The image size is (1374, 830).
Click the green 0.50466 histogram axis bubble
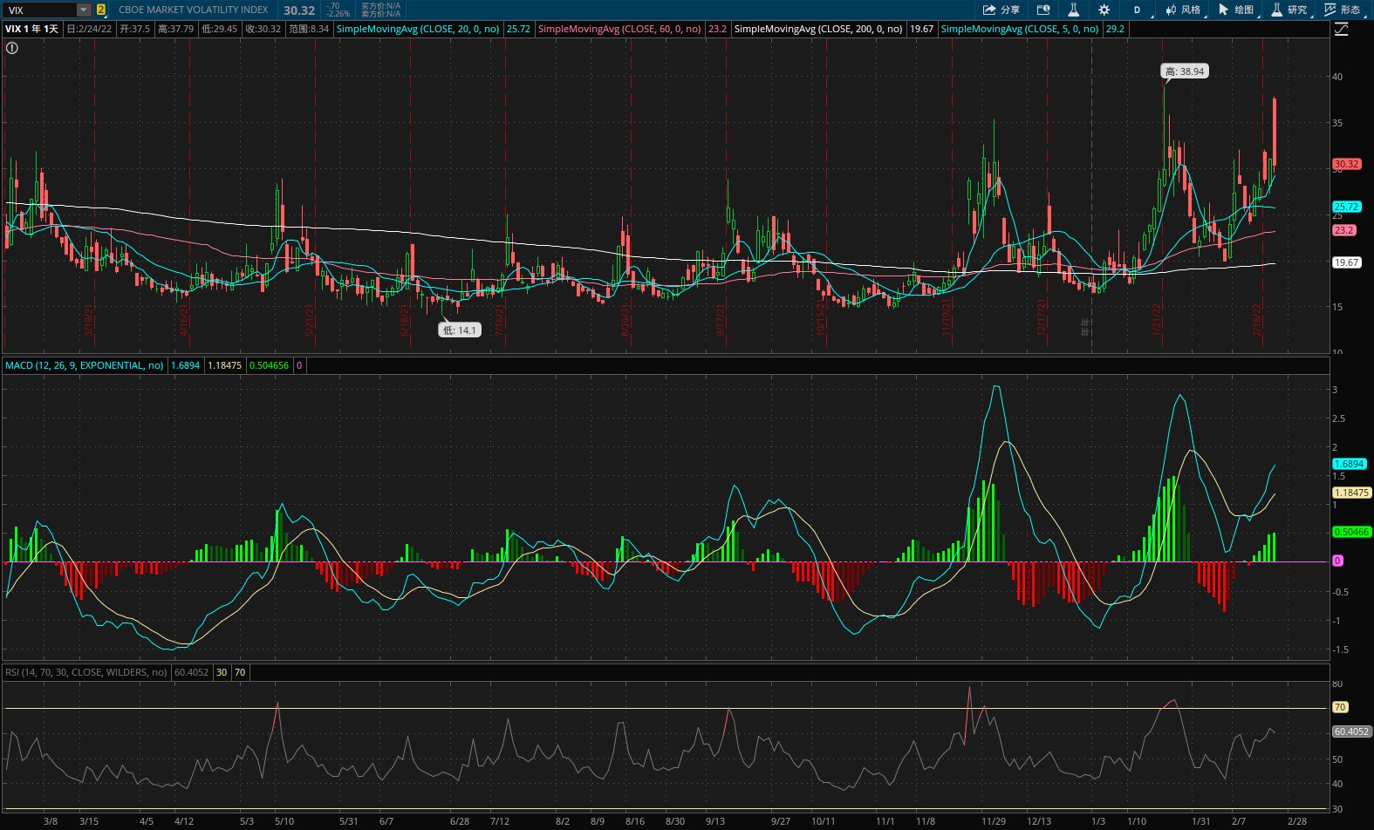(1351, 532)
